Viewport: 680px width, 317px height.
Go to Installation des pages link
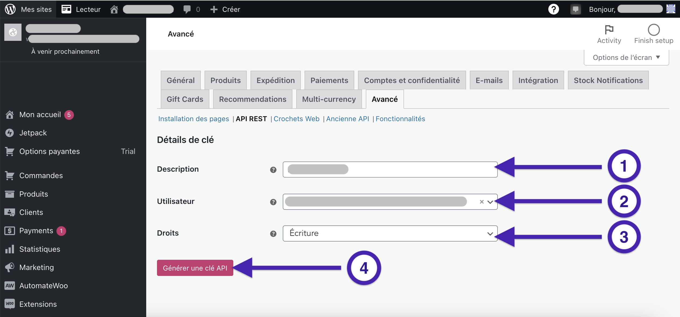[x=194, y=119]
